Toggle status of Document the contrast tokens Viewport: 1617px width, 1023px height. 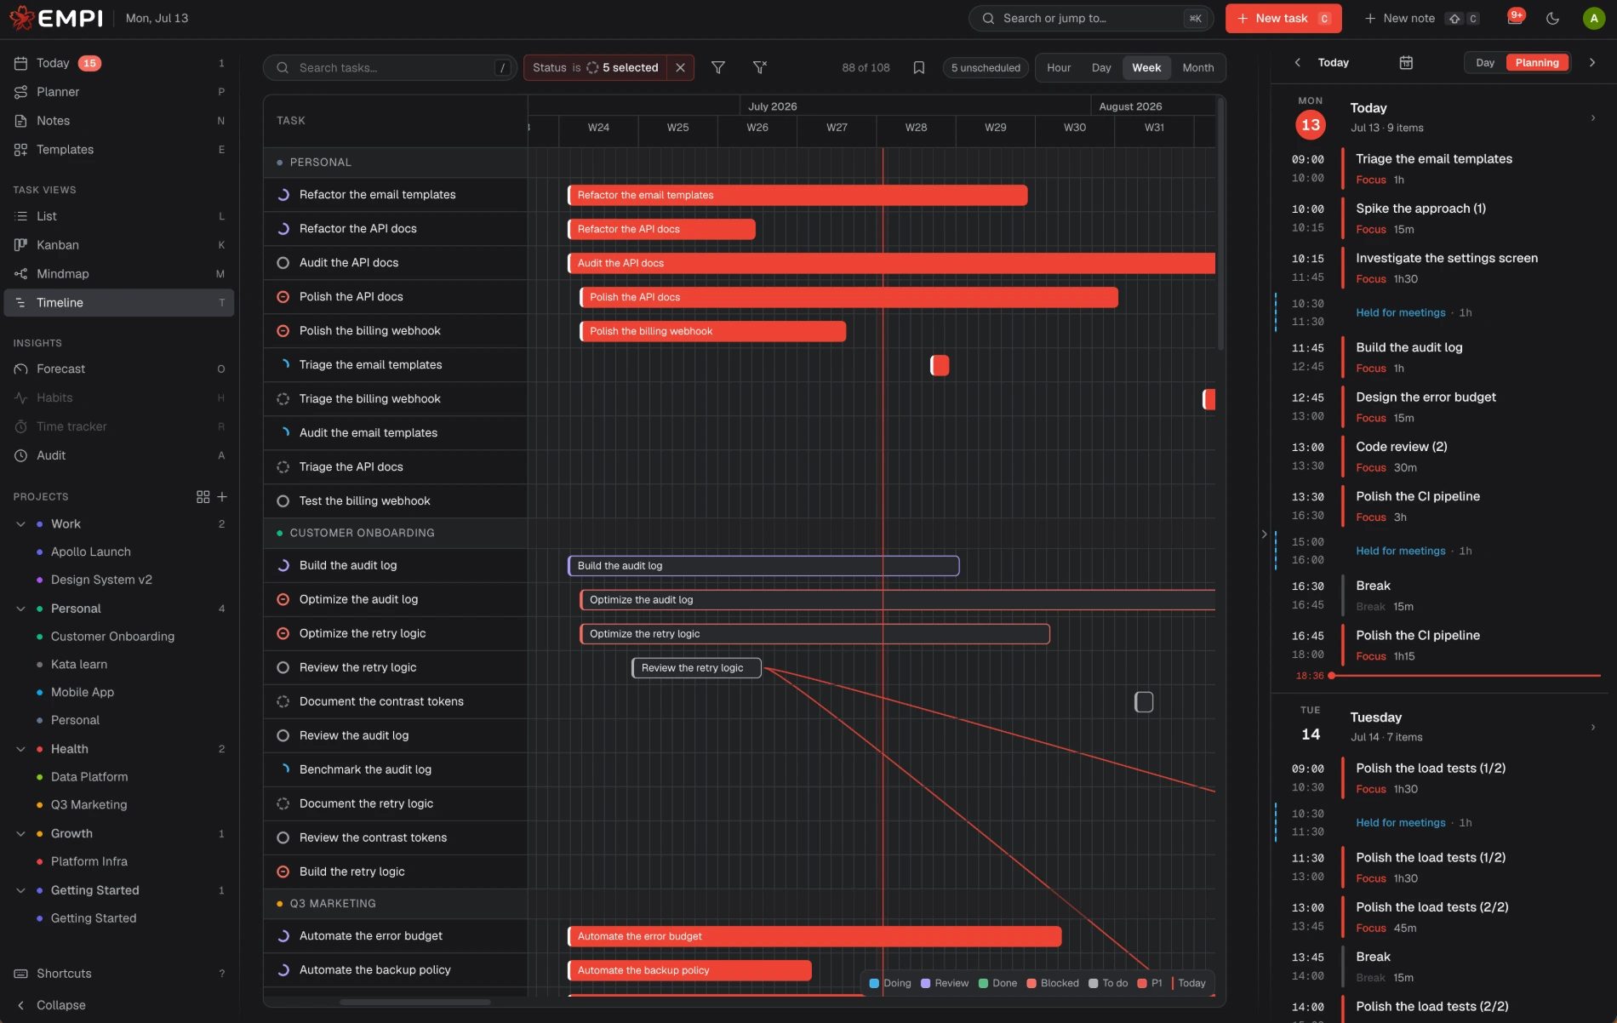(283, 701)
